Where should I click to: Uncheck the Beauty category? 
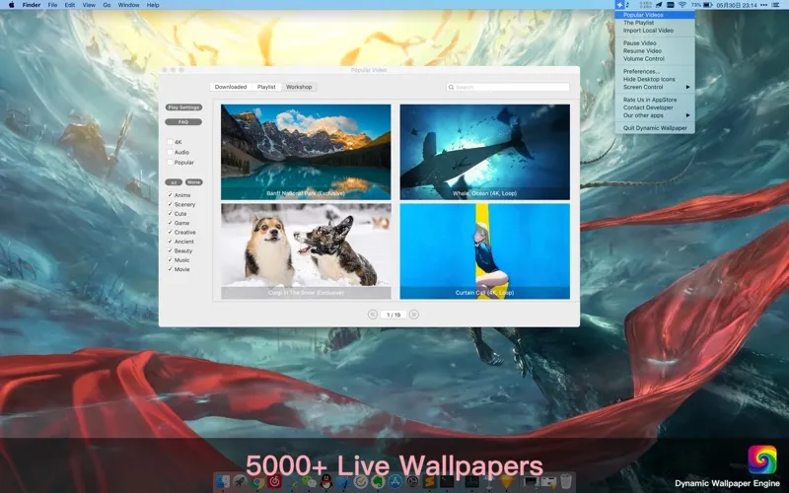(x=170, y=250)
